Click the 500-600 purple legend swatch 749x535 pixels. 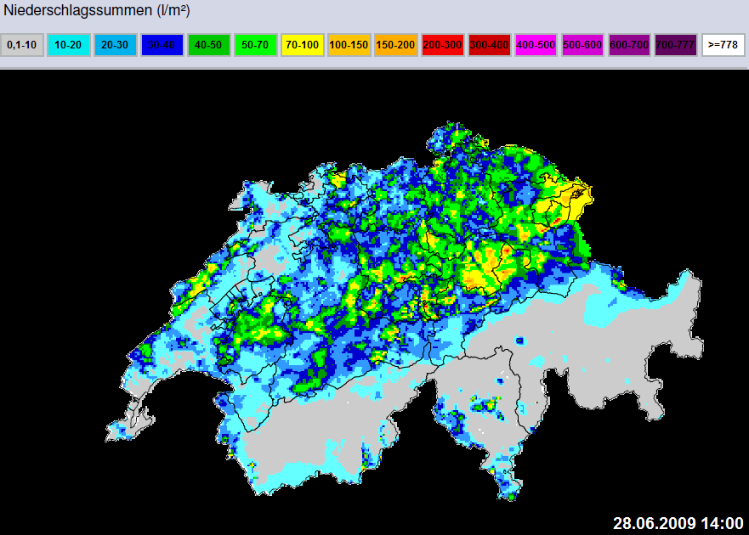point(582,45)
